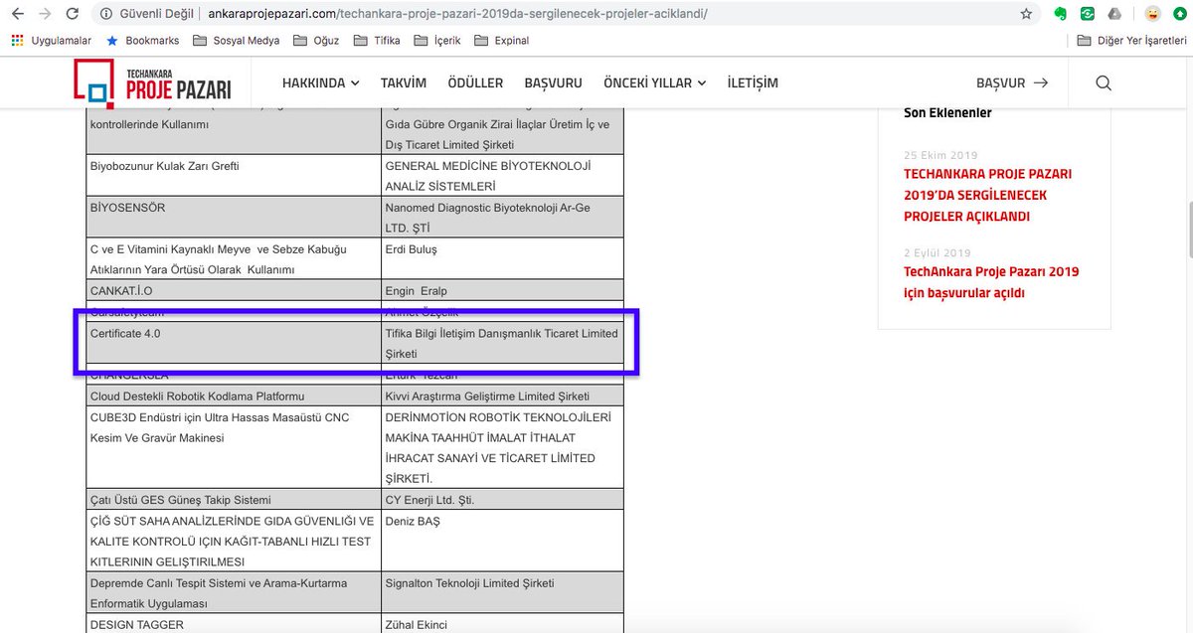This screenshot has width=1193, height=633.
Task: Open the Expinal bookmarks folder
Action: click(502, 41)
